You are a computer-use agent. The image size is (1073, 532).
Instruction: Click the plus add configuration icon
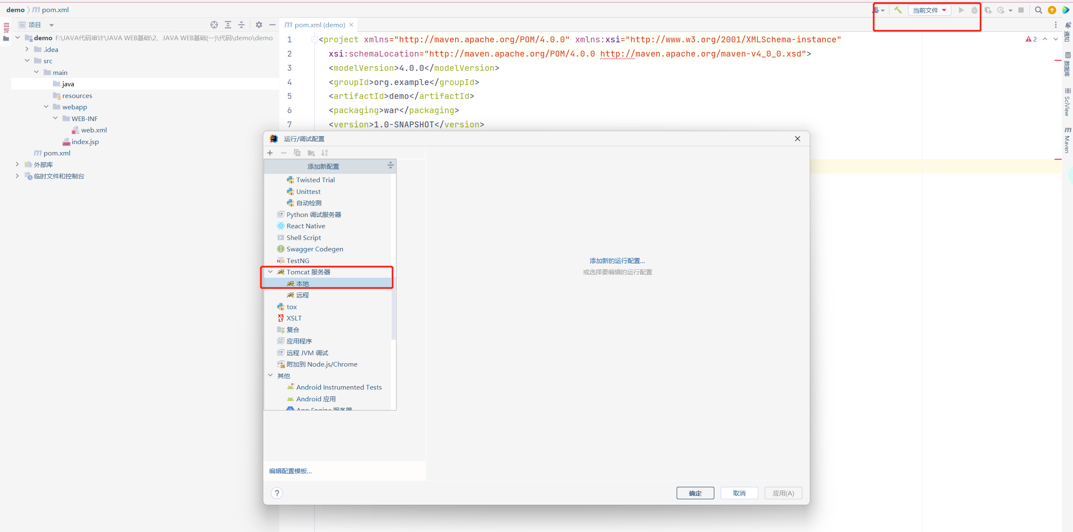[270, 153]
